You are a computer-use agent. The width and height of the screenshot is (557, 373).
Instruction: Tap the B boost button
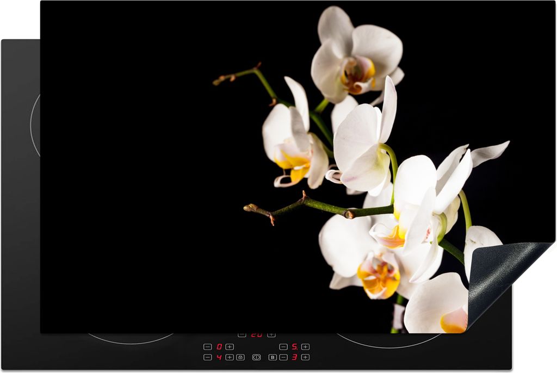click(x=273, y=357)
